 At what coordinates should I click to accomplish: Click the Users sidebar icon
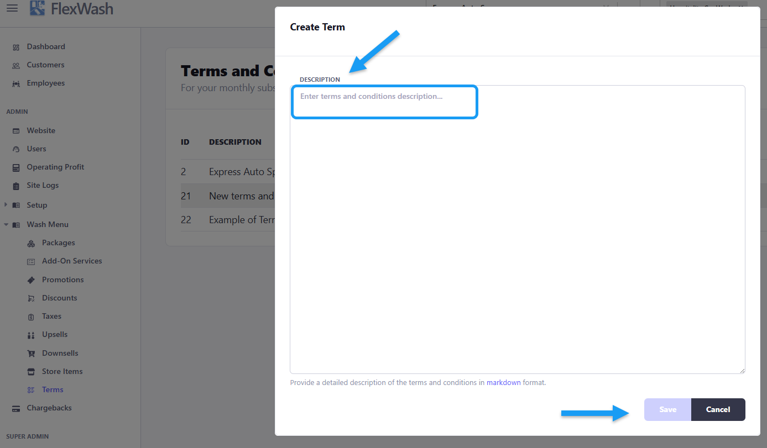point(16,149)
